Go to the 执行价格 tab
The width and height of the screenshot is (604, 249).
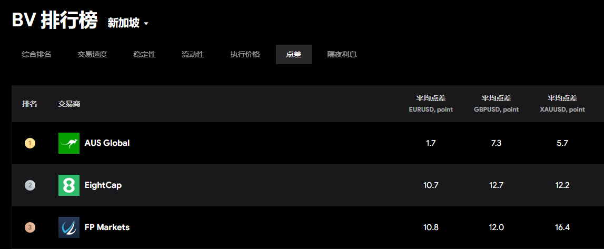(x=245, y=54)
